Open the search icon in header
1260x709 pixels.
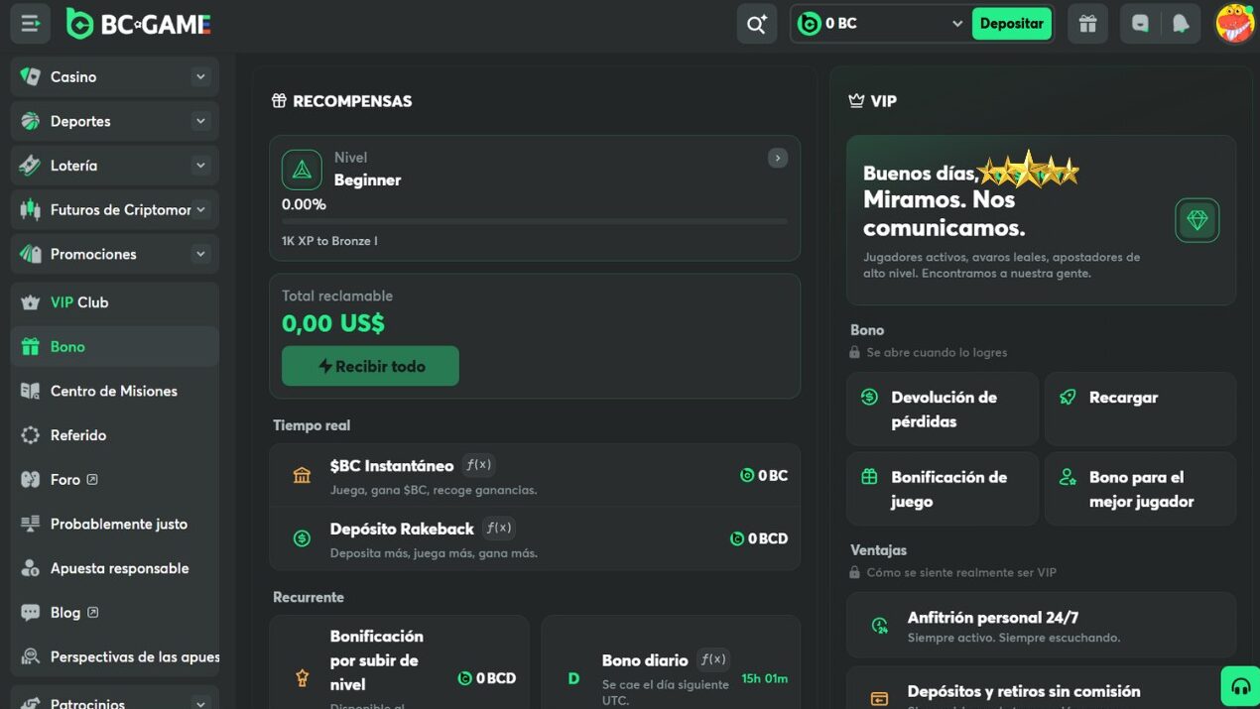click(x=757, y=24)
